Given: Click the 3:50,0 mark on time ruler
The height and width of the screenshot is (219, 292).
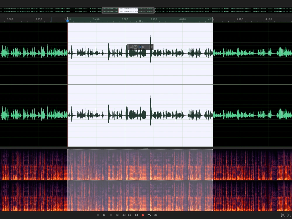Looking at the screenshot, I should (x=125, y=19).
